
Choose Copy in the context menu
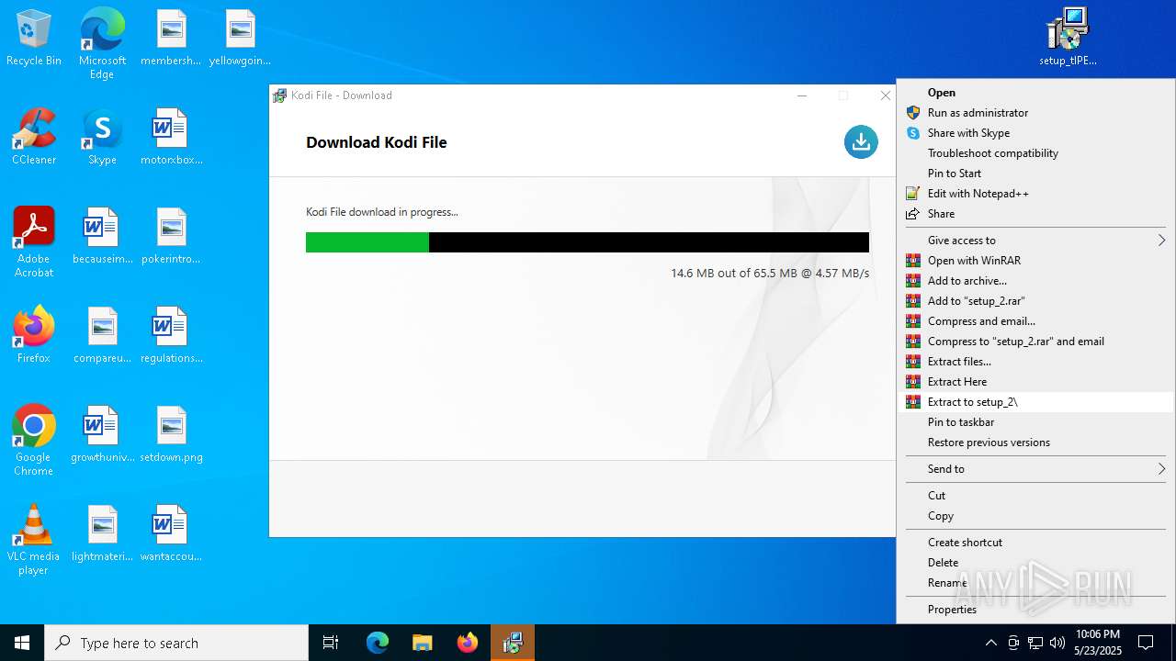click(x=1035, y=516)
